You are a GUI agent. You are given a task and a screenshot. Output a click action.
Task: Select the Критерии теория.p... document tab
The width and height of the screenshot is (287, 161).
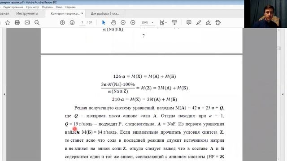65,13
